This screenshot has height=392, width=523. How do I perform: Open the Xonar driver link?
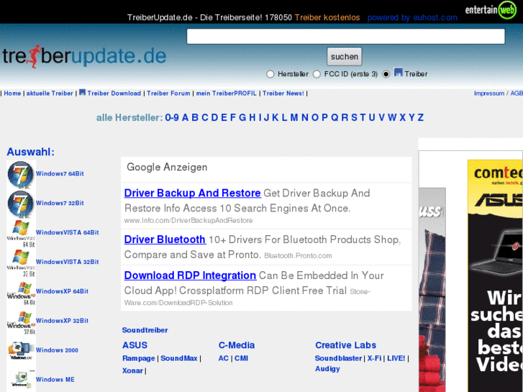(x=132, y=370)
